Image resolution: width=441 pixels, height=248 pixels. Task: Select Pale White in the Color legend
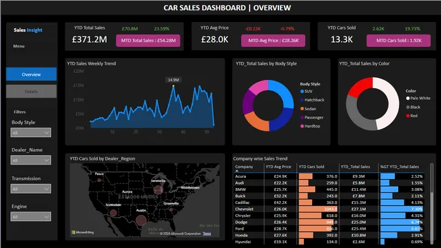click(418, 98)
